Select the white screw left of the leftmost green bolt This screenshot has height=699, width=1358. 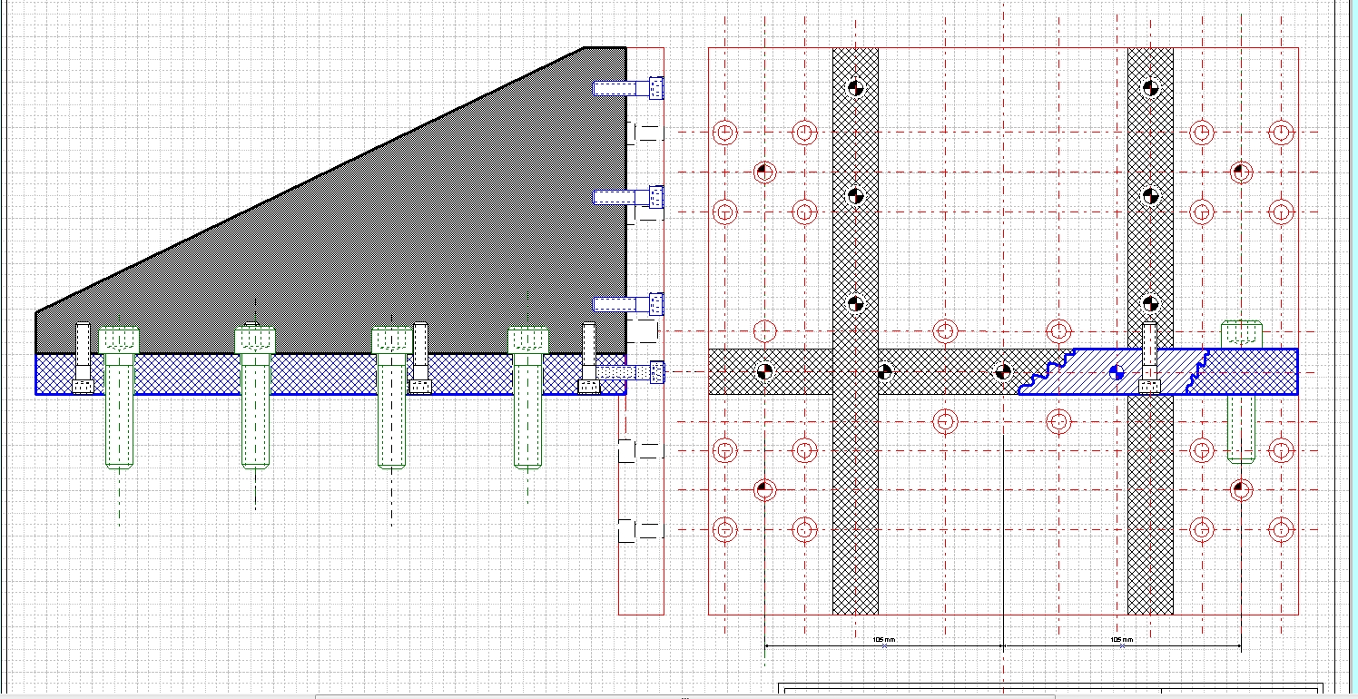[83, 359]
